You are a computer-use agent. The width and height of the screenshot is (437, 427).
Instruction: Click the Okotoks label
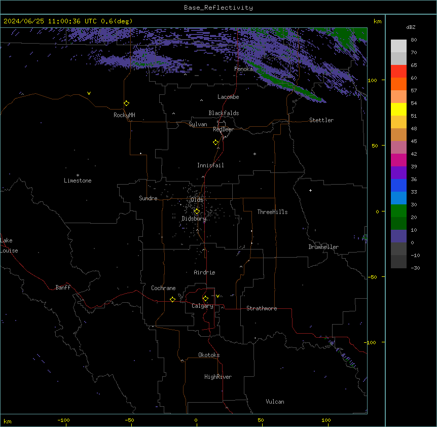point(209,355)
